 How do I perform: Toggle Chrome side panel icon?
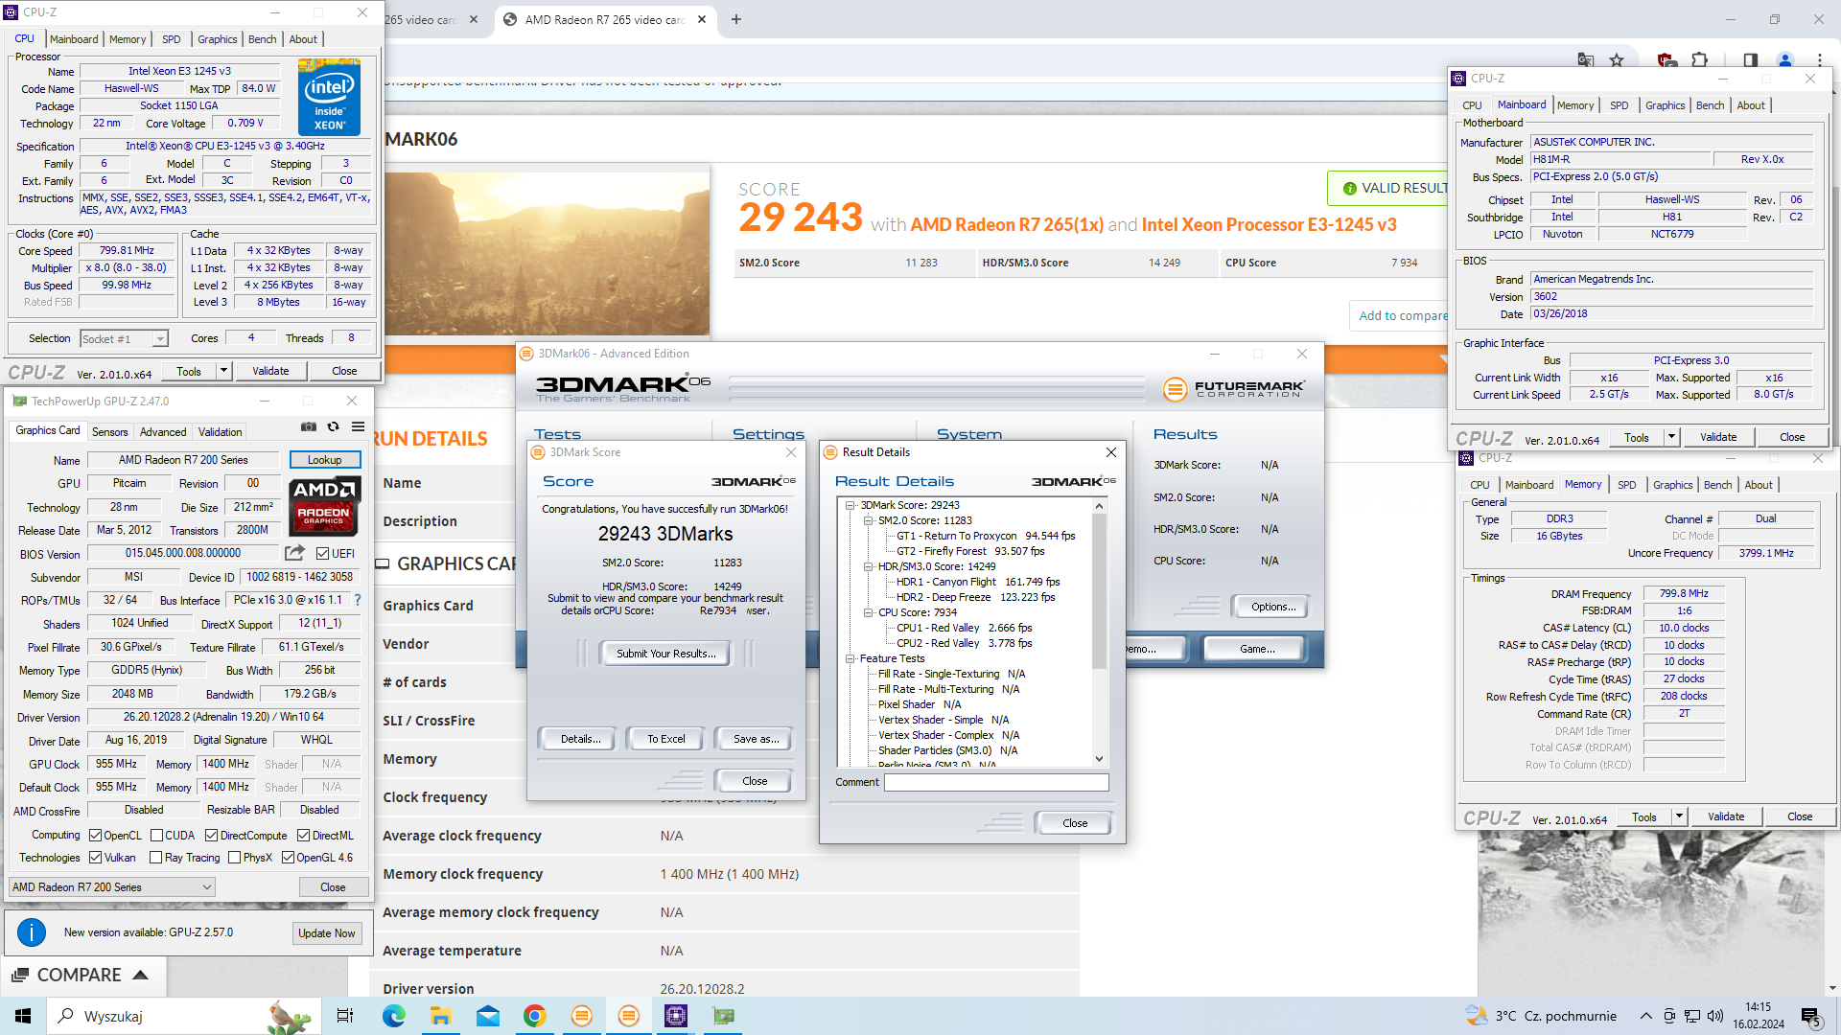(1751, 59)
